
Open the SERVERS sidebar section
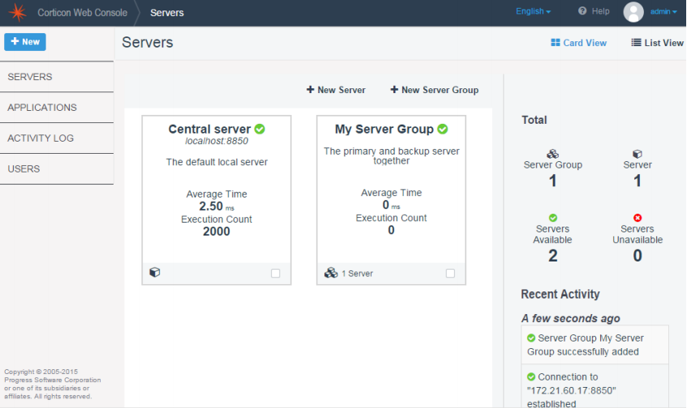click(57, 77)
